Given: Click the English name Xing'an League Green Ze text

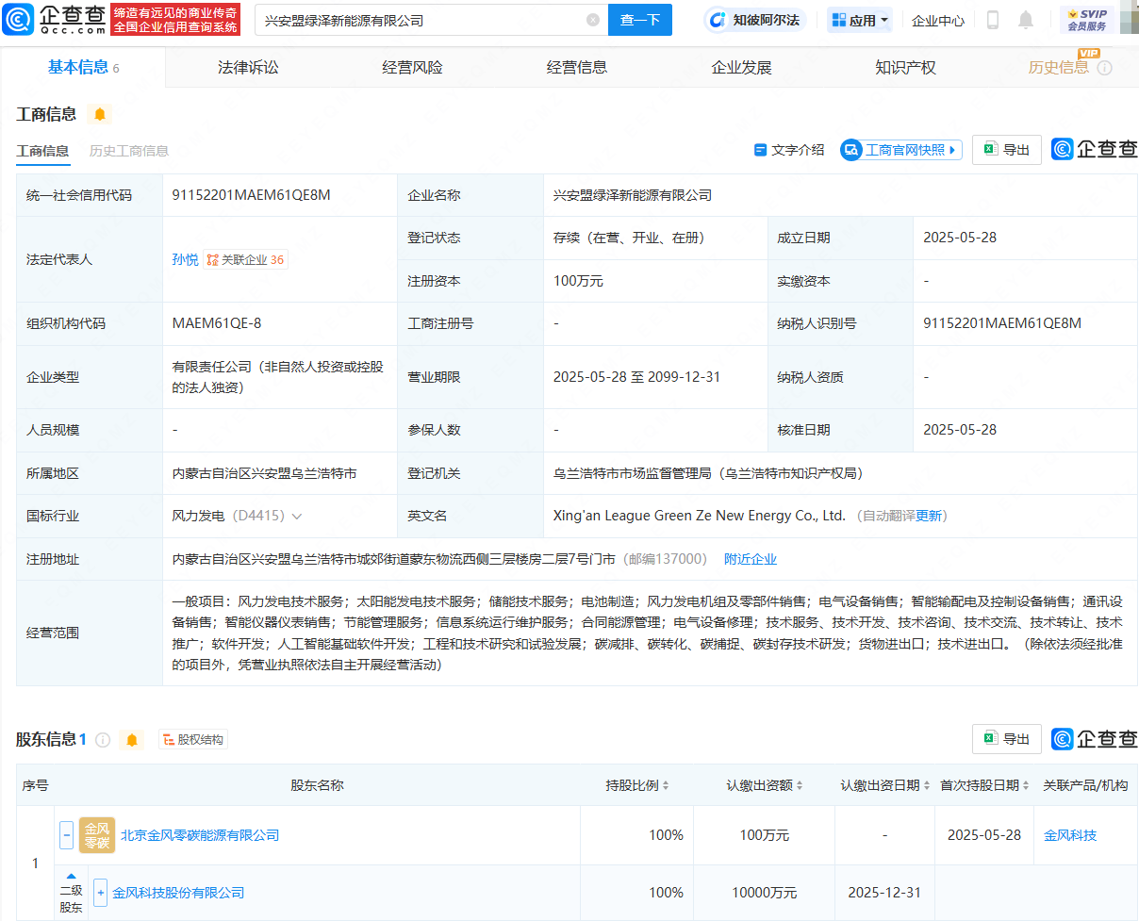Looking at the screenshot, I should (700, 517).
